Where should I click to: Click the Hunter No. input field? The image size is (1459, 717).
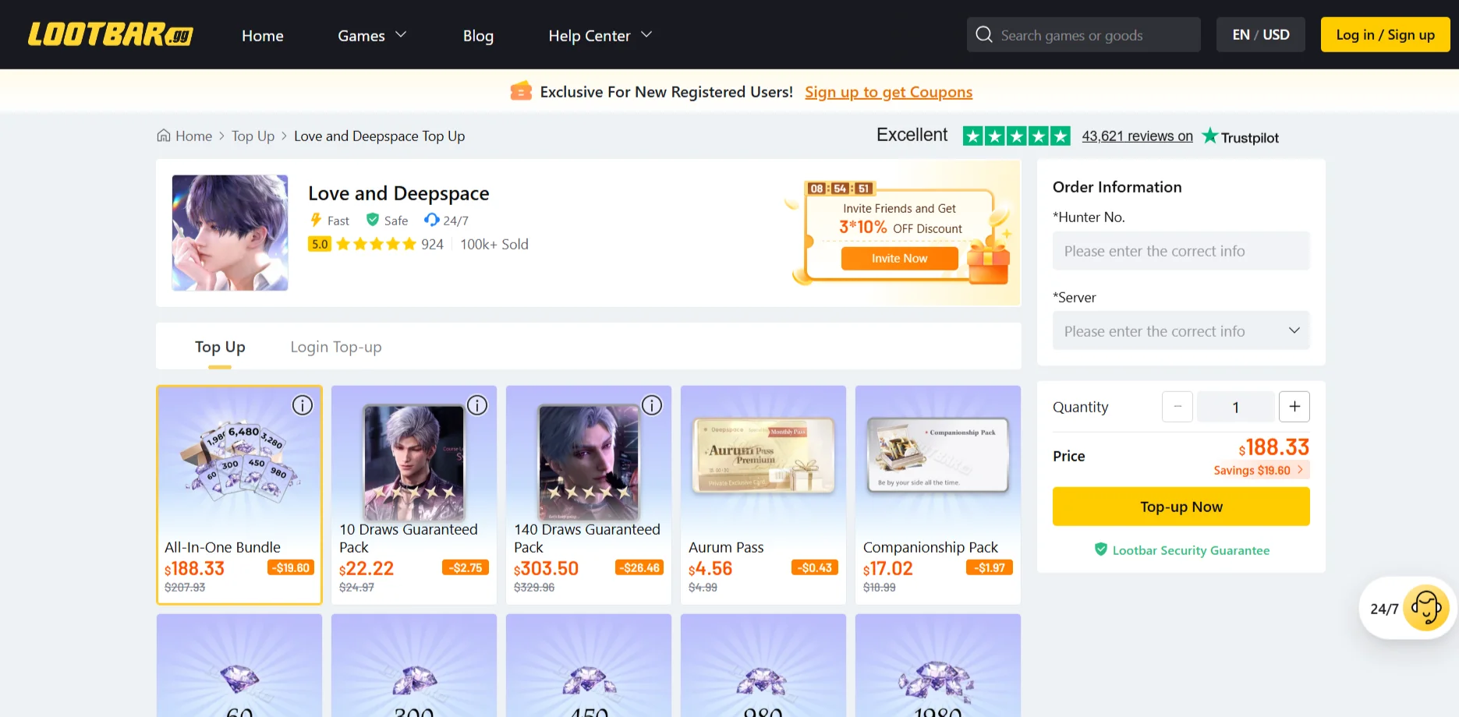click(1181, 251)
